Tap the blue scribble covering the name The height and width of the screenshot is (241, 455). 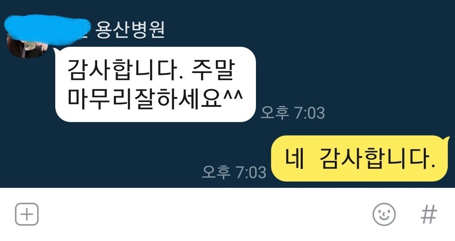[x=47, y=30]
